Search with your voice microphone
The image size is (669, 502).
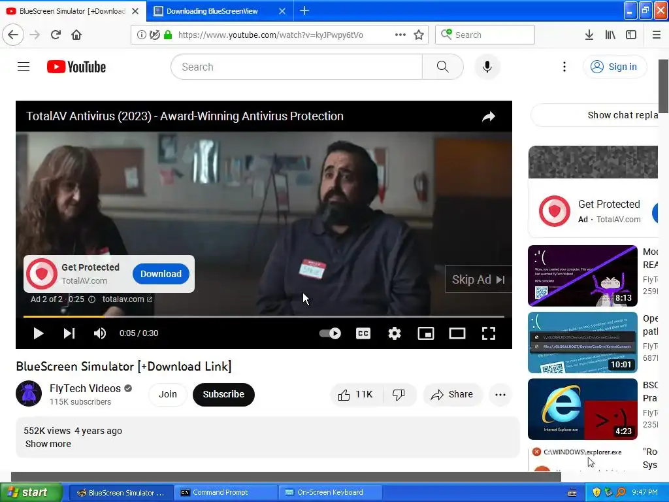[x=487, y=67]
